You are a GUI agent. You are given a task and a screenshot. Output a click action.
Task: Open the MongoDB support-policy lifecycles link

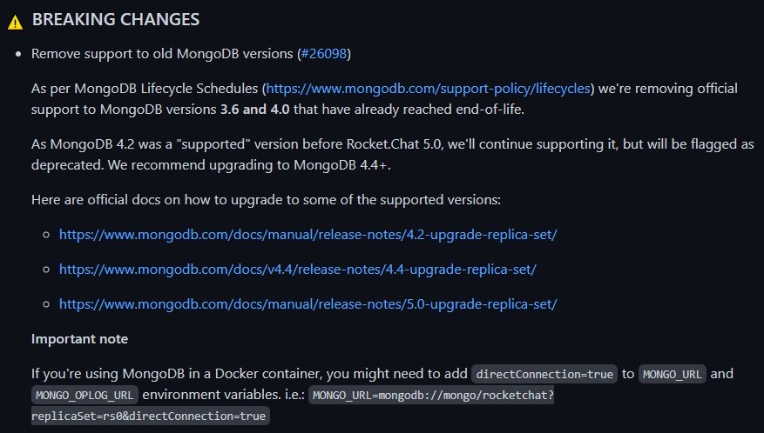[429, 89]
